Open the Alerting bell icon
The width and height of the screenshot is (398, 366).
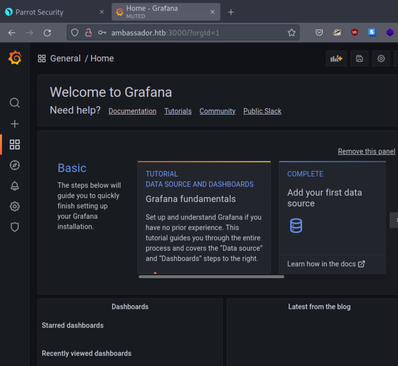[15, 186]
